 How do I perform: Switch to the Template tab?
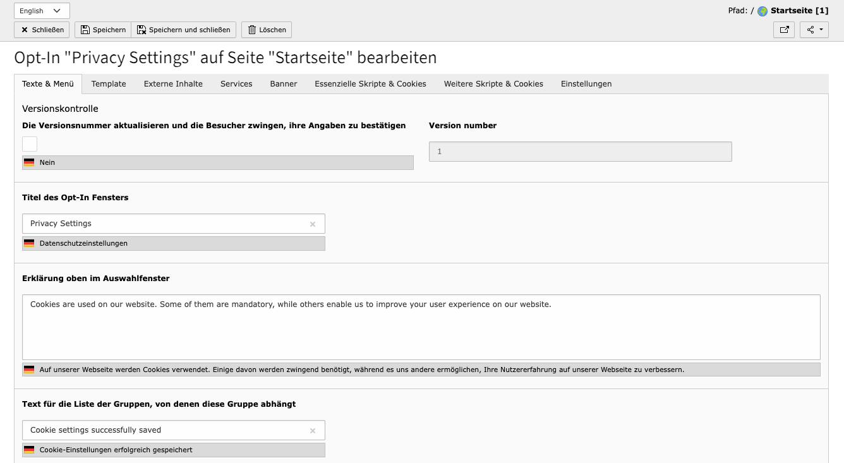[108, 83]
